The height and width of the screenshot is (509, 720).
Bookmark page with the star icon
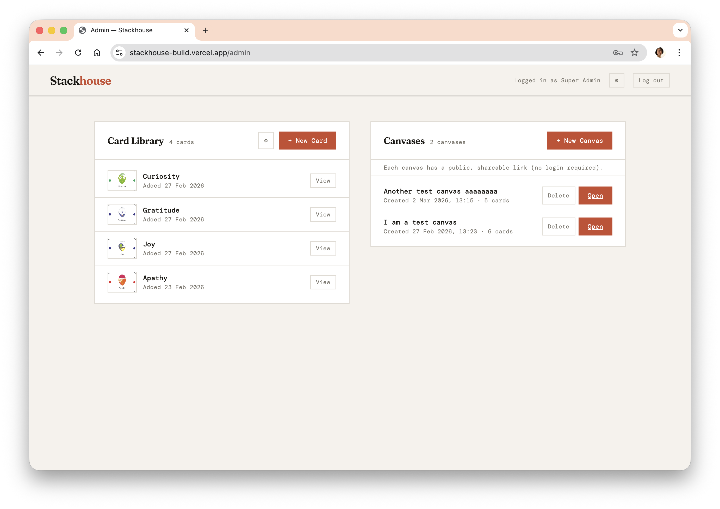point(634,53)
